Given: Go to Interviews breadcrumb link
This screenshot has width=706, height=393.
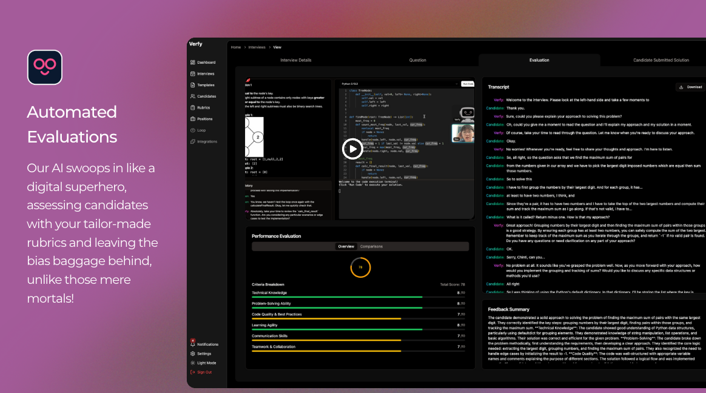Looking at the screenshot, I should click(x=257, y=47).
